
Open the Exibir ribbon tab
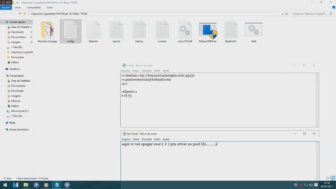[x=50, y=7]
